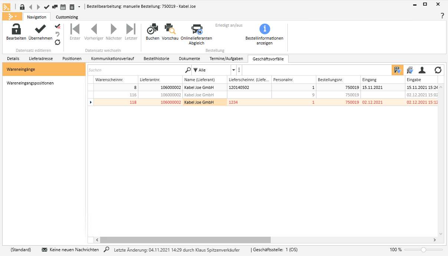Image resolution: width=448 pixels, height=256 pixels.
Task: Switch to the Customizing ribbon tab
Action: point(67,17)
